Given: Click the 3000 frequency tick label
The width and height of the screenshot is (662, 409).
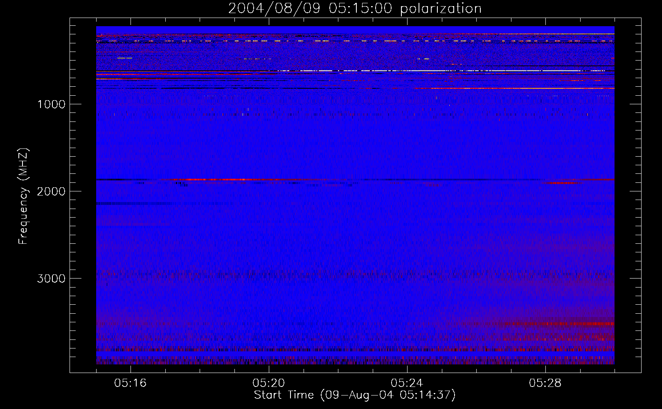Looking at the screenshot, I should [x=51, y=279].
